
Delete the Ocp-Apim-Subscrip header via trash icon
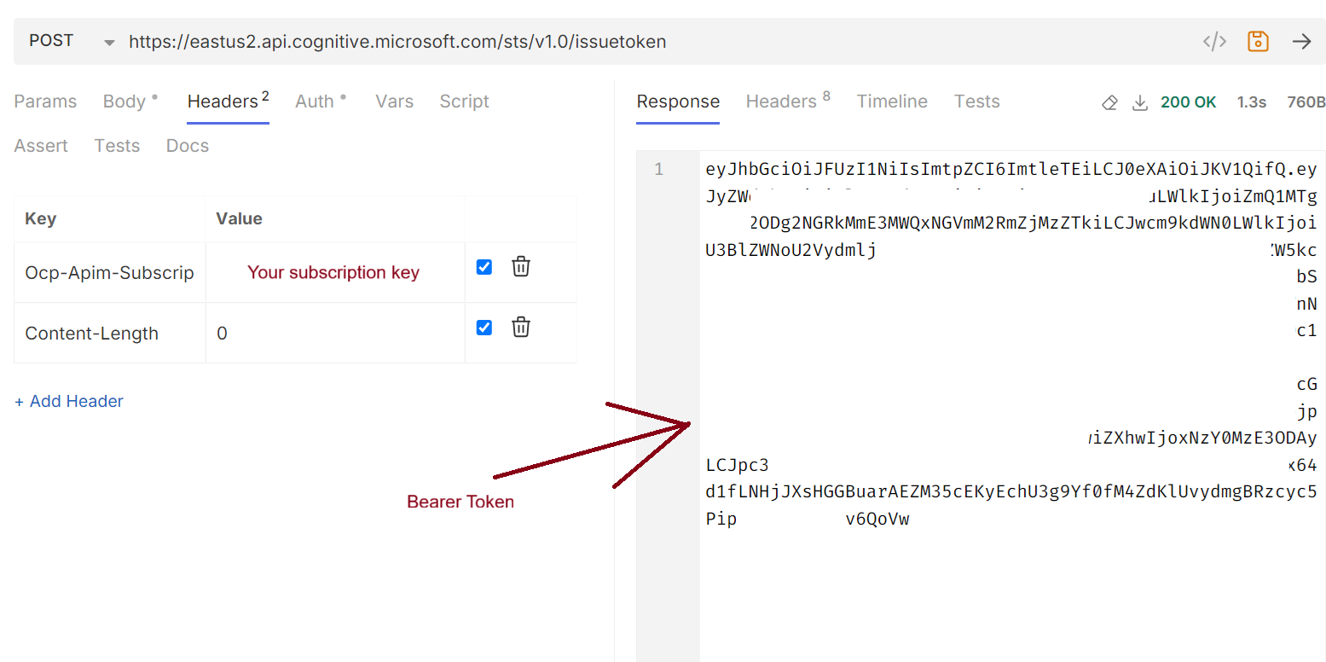point(521,266)
